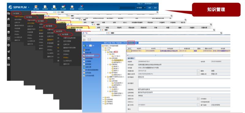Screen dimensions: 245x113
Task: Select DFMEA in the frontmost dark menu
Action: 66,54
